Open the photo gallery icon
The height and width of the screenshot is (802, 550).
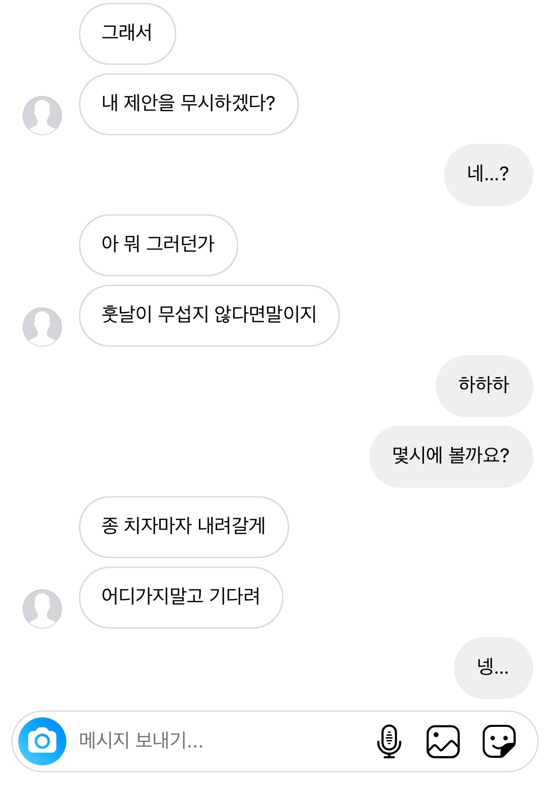pos(443,741)
